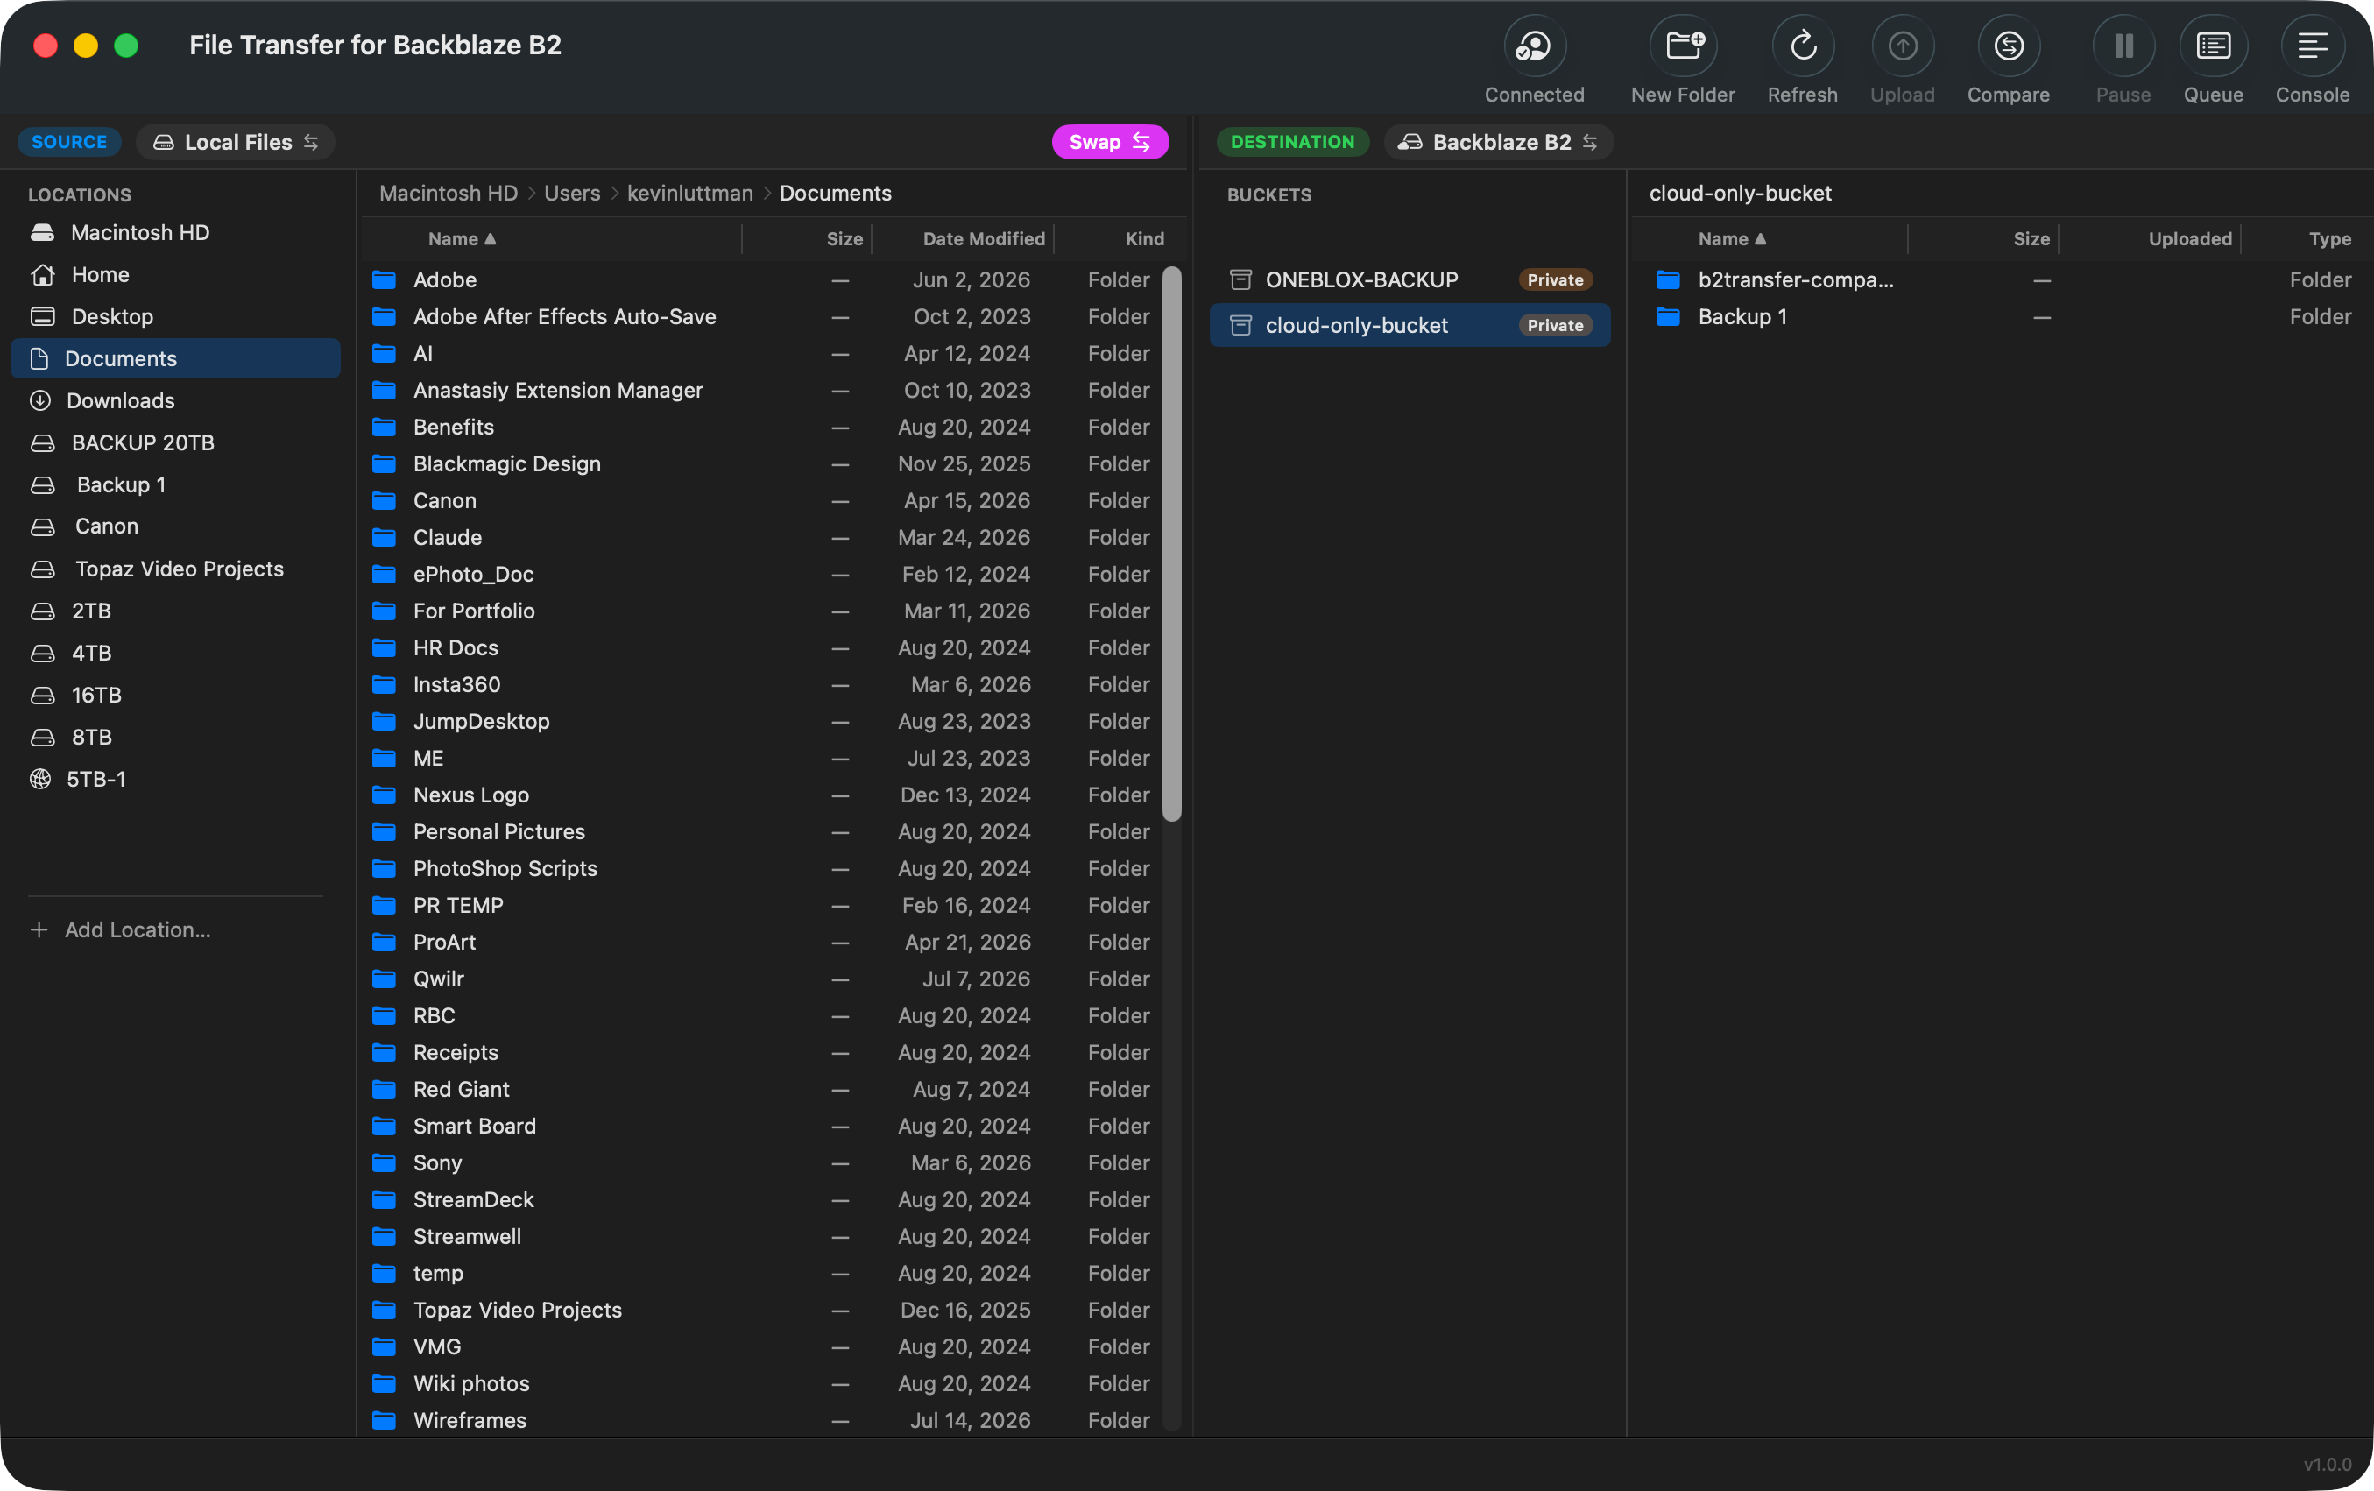Go to Home location
Viewport: 2374px width, 1491px height.
pyautogui.click(x=175, y=275)
